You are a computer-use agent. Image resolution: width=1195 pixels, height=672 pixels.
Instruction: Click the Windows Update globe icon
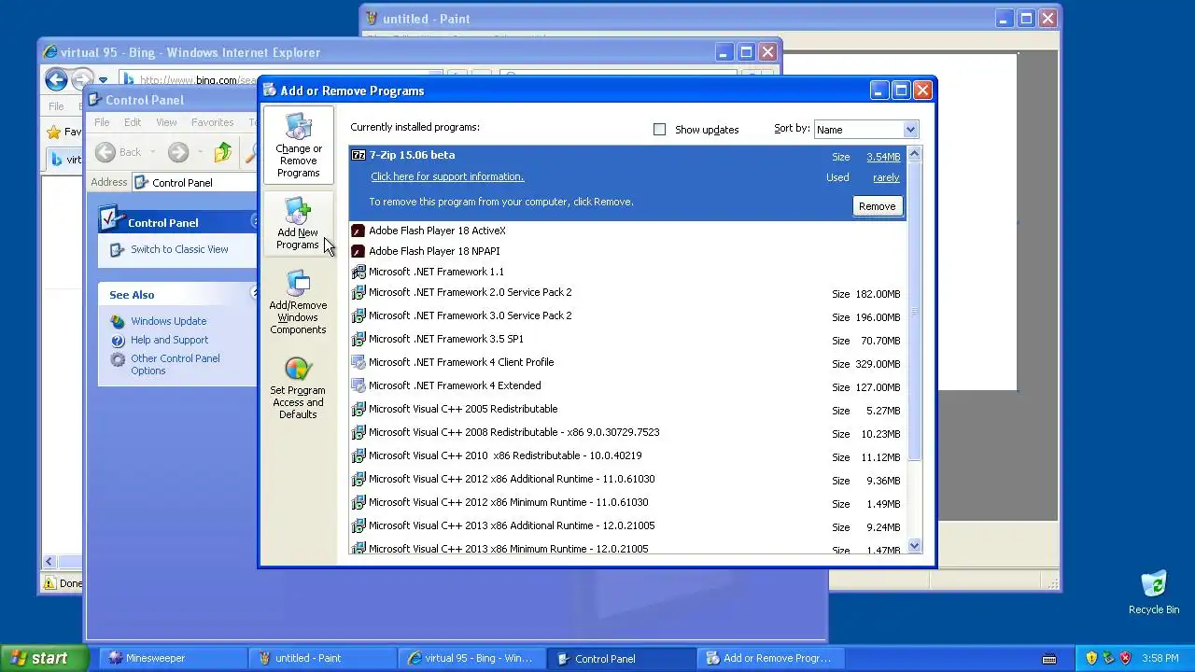coord(118,321)
